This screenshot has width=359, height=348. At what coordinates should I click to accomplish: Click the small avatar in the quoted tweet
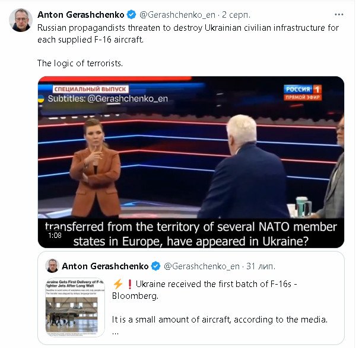coord(52,266)
